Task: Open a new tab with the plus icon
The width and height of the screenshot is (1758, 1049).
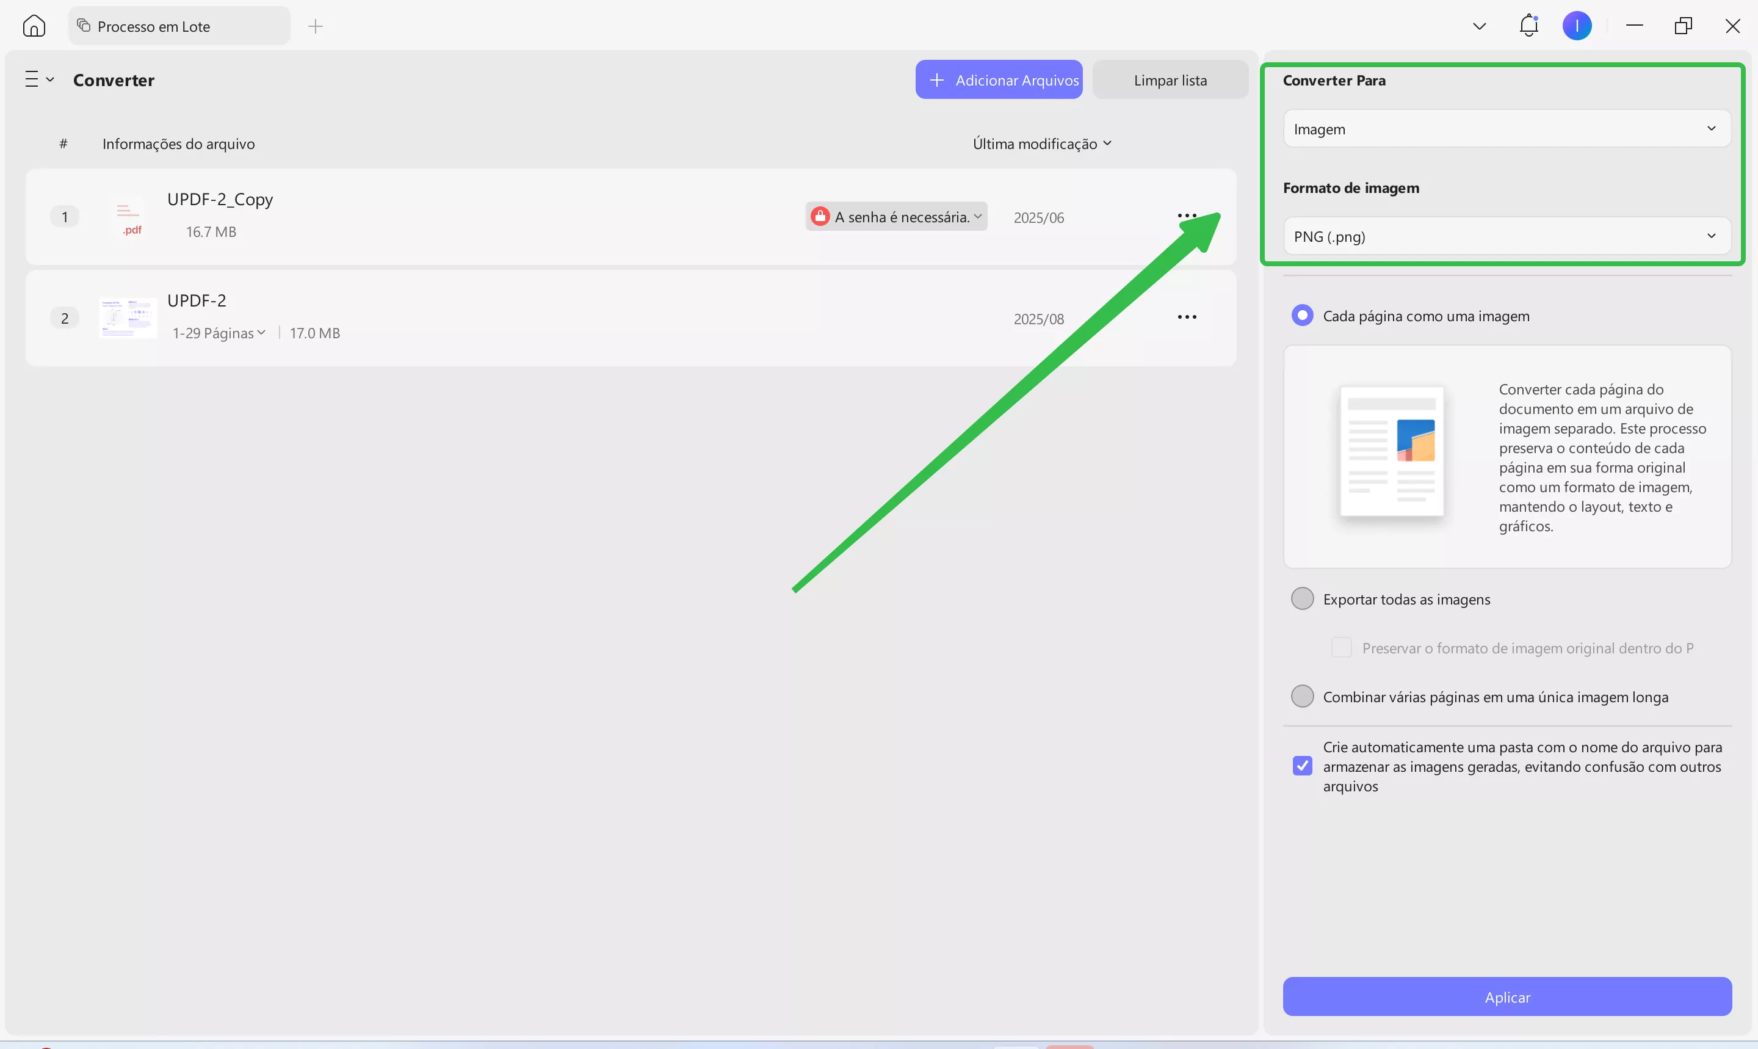Action: (316, 26)
